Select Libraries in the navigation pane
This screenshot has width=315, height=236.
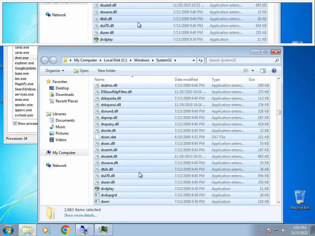coord(59,114)
